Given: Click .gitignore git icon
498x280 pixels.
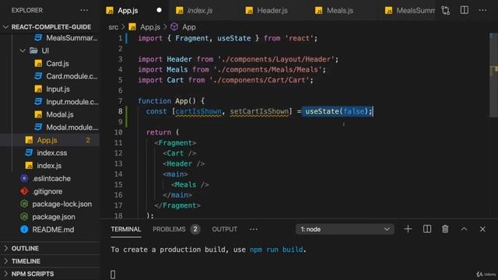Looking at the screenshot, I should point(24,191).
